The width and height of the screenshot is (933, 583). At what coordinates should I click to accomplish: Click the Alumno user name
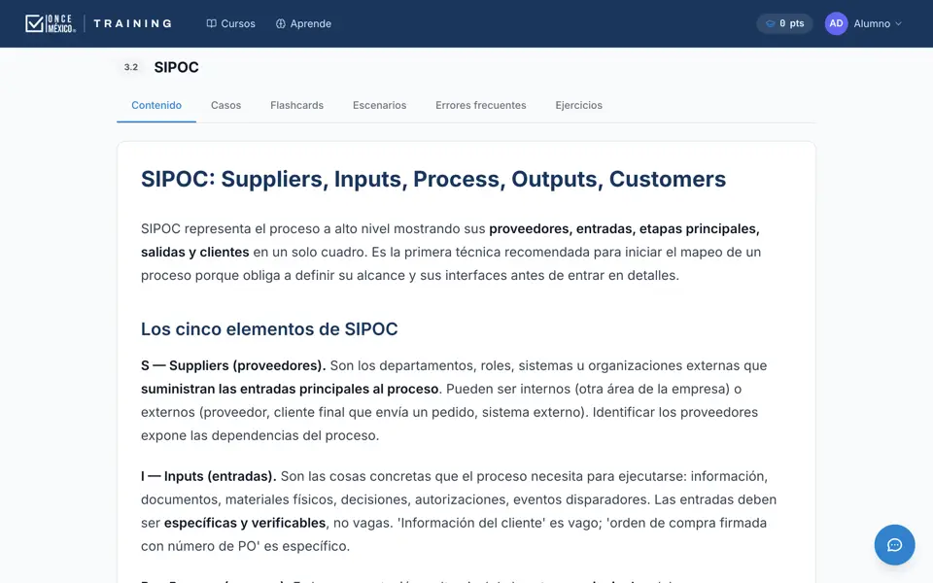click(x=872, y=23)
